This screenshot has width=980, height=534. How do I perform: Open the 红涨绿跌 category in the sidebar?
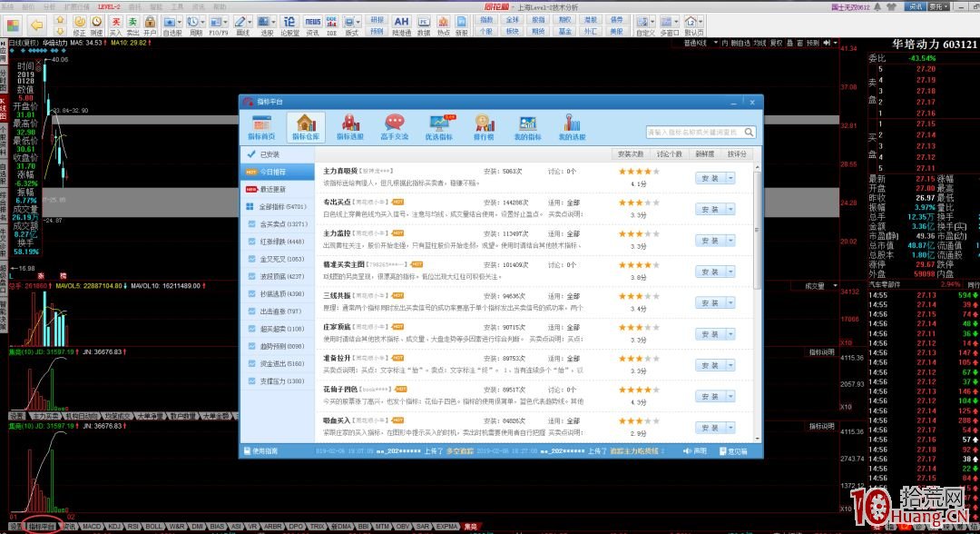[278, 242]
